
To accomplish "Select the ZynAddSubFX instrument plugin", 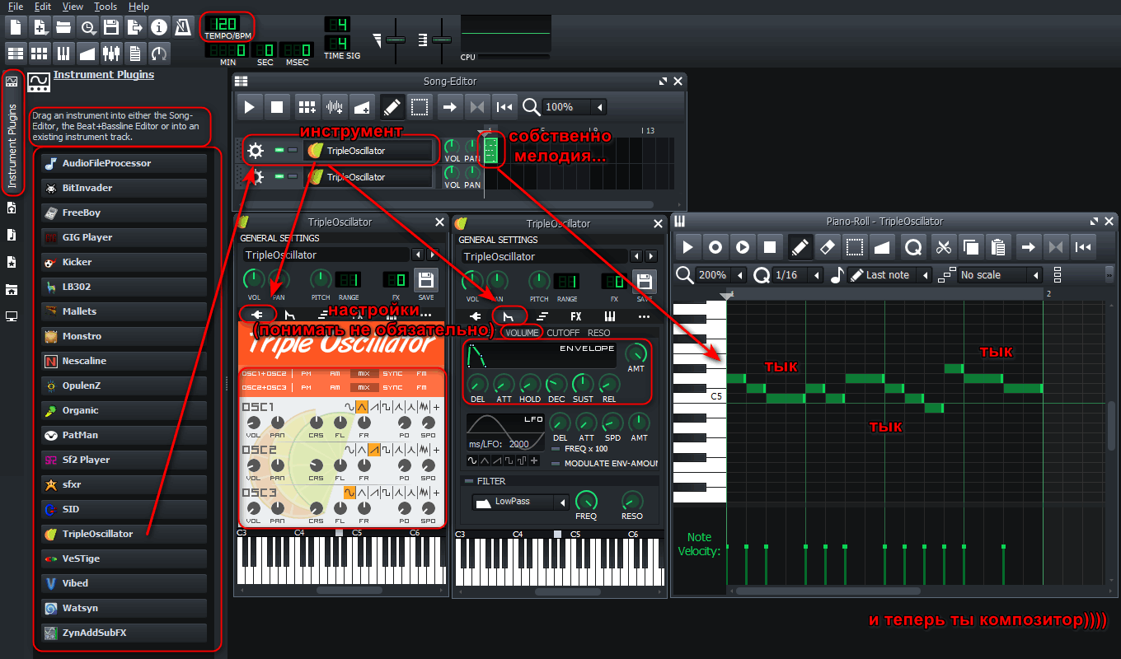I will coord(124,633).
